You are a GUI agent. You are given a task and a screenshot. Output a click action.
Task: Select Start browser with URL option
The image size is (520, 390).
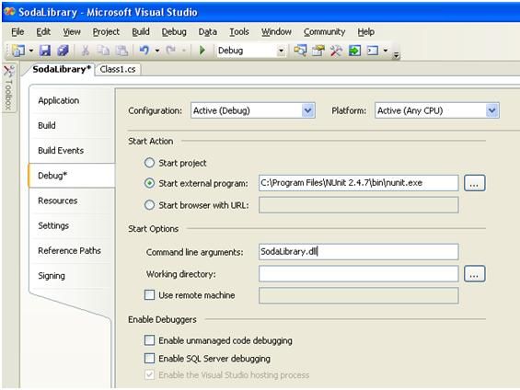[x=150, y=205]
